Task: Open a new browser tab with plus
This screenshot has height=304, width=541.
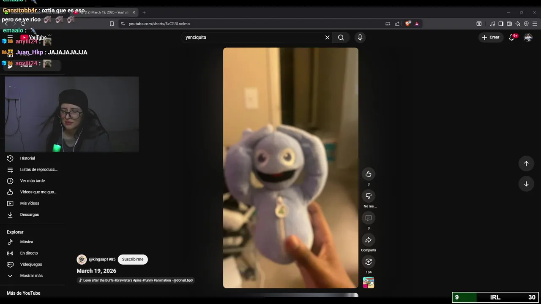Action: pyautogui.click(x=144, y=12)
